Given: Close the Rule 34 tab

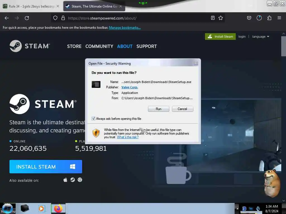Looking at the screenshot, I should (58, 6).
